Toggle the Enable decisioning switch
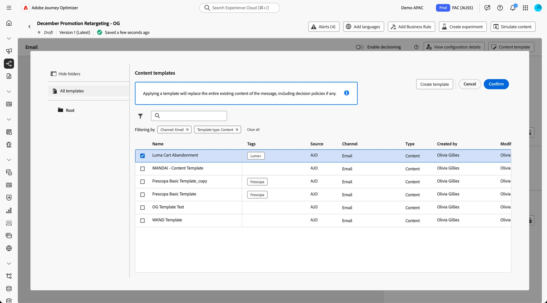The image size is (547, 303). pyautogui.click(x=360, y=47)
